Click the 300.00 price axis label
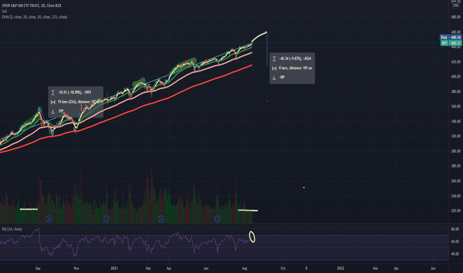This screenshot has width=463, height=273. click(456, 151)
